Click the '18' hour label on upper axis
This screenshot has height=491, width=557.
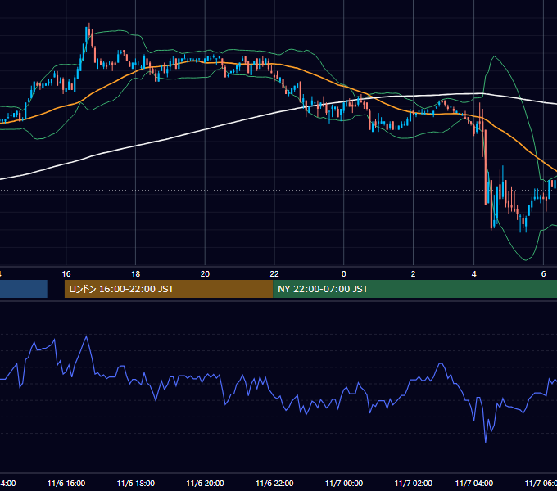(x=136, y=274)
